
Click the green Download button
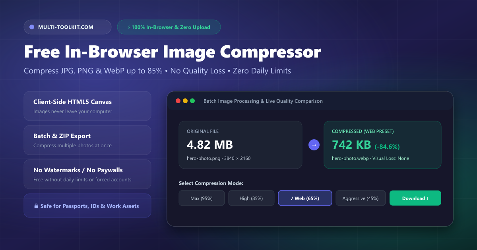[x=415, y=198]
